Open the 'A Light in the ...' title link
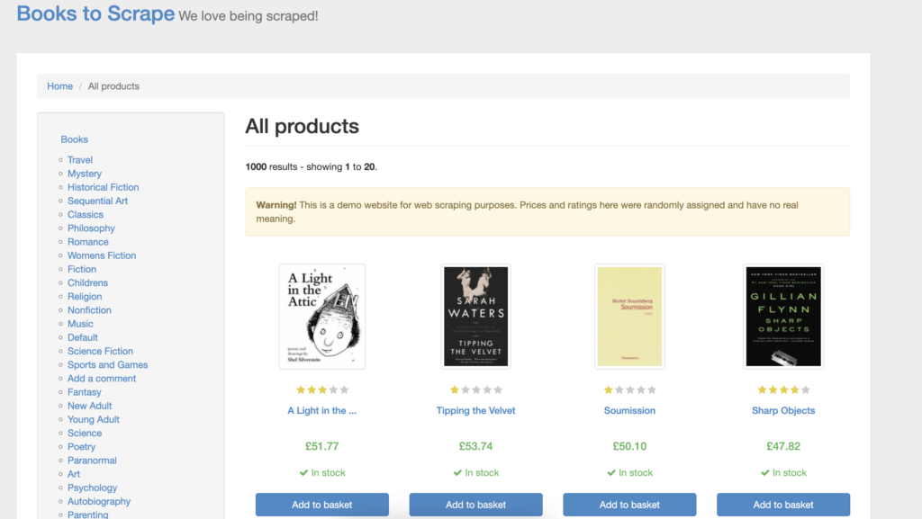 (x=322, y=410)
